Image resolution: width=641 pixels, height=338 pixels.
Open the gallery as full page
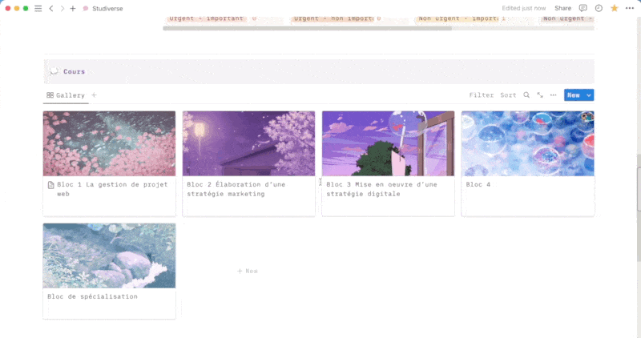pos(540,95)
